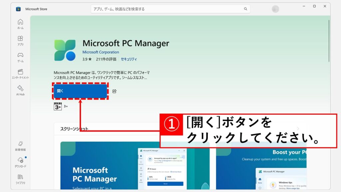The width and height of the screenshot is (341, 192).
Task: Click the search magnifier icon
Action: [245, 9]
